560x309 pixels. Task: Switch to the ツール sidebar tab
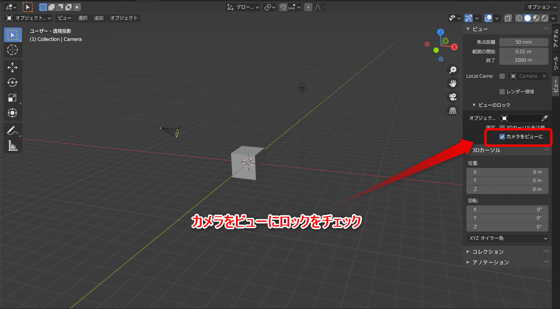tap(556, 63)
